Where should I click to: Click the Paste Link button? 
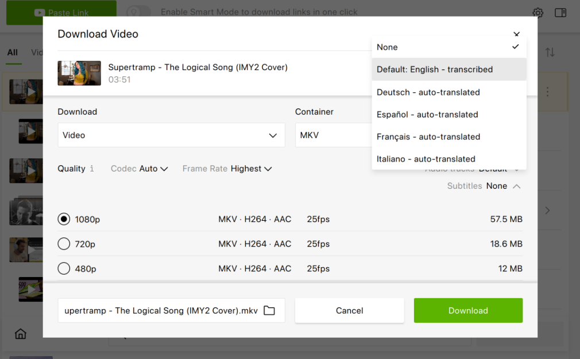(x=61, y=13)
